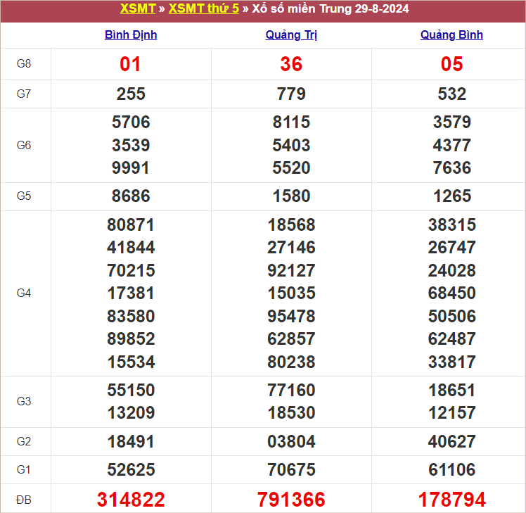Click G4 number 89852

131,339
